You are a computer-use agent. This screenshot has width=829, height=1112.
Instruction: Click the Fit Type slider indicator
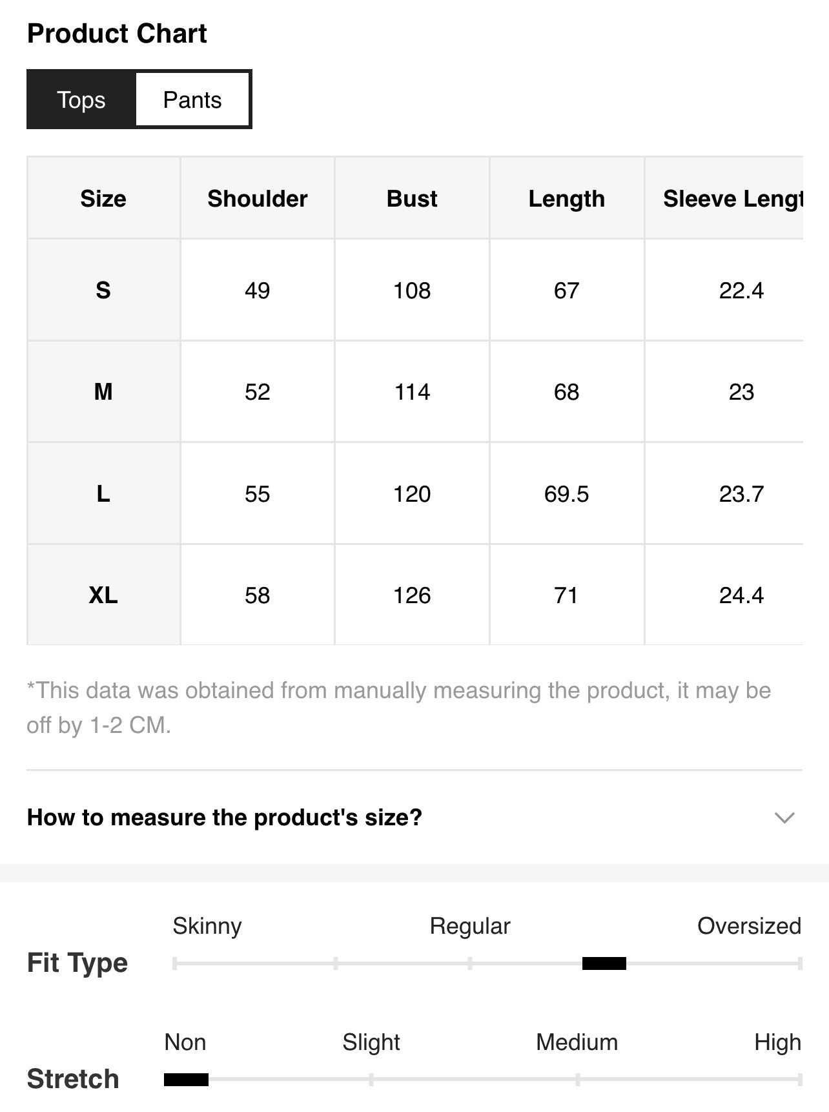pos(604,963)
